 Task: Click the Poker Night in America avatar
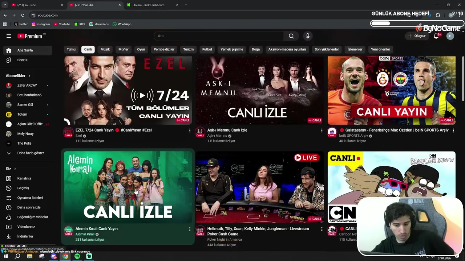(200, 231)
